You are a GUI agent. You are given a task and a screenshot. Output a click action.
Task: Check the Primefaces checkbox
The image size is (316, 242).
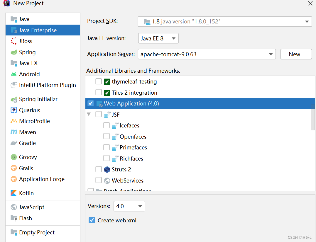pos(107,147)
